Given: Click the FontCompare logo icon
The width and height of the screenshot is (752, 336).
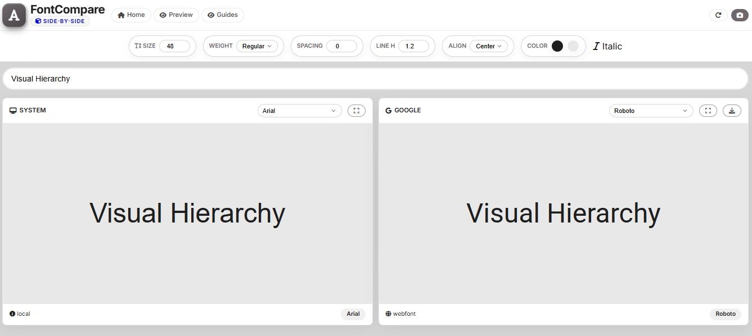Looking at the screenshot, I should 13,15.
